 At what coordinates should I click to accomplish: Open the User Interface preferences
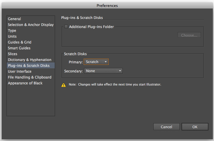pos(20,72)
